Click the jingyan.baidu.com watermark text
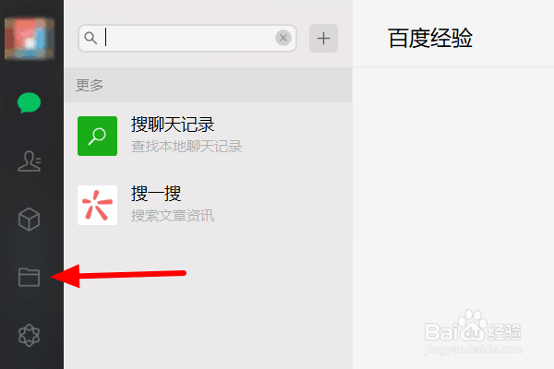554x369 pixels. [473, 350]
